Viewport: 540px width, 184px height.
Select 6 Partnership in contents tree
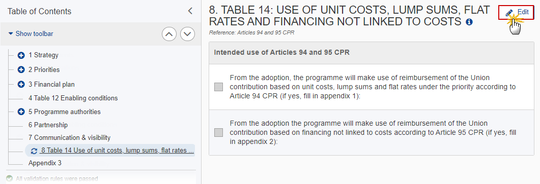48,125
